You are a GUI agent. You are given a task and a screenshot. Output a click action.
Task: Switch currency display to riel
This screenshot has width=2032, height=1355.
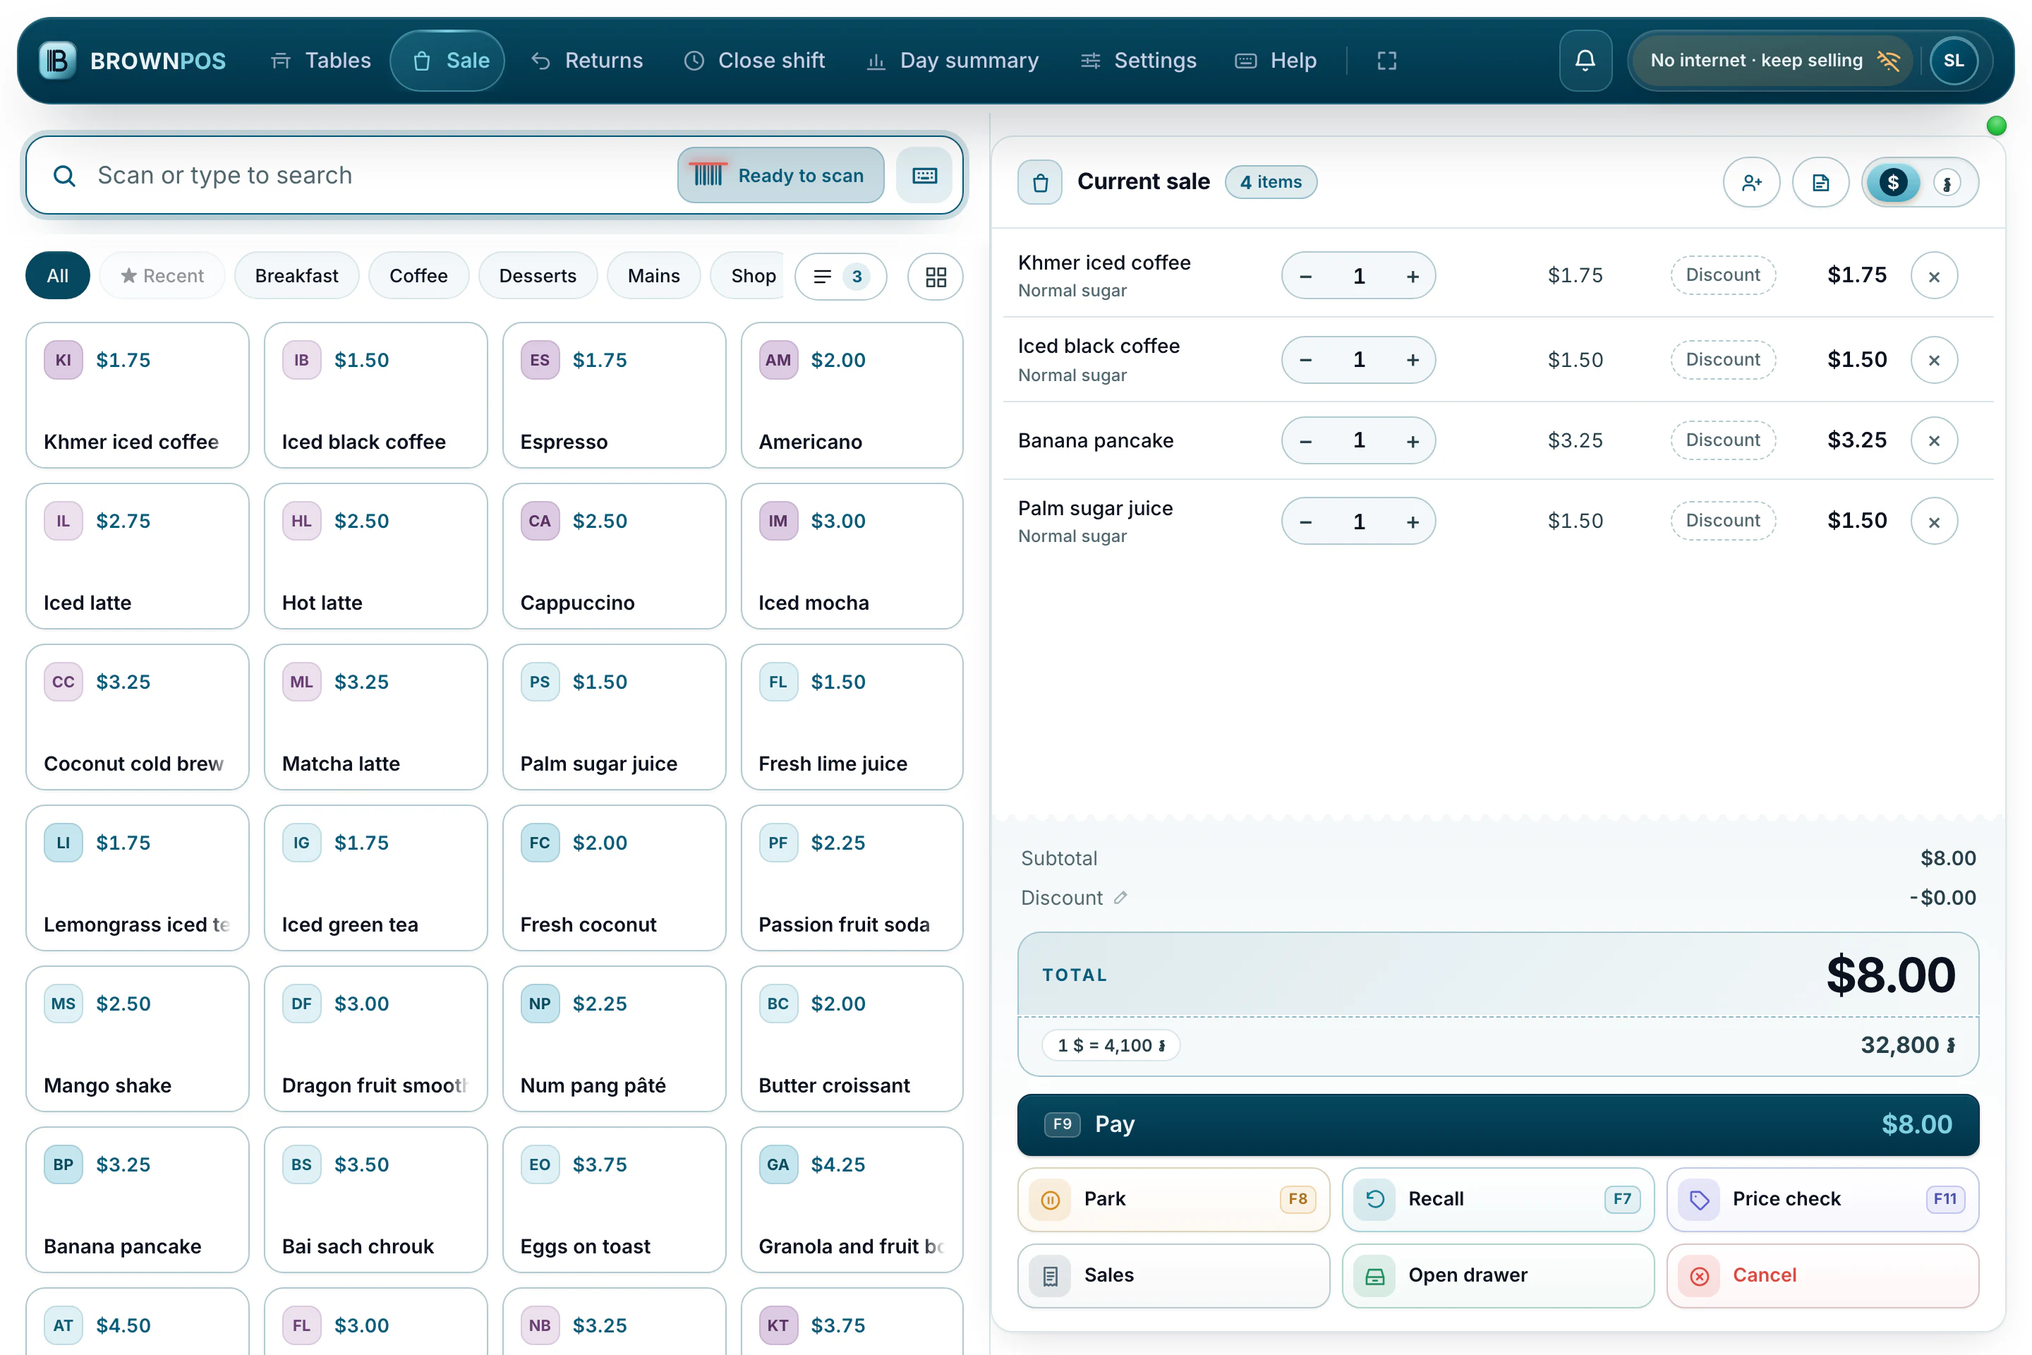pyautogui.click(x=1947, y=182)
